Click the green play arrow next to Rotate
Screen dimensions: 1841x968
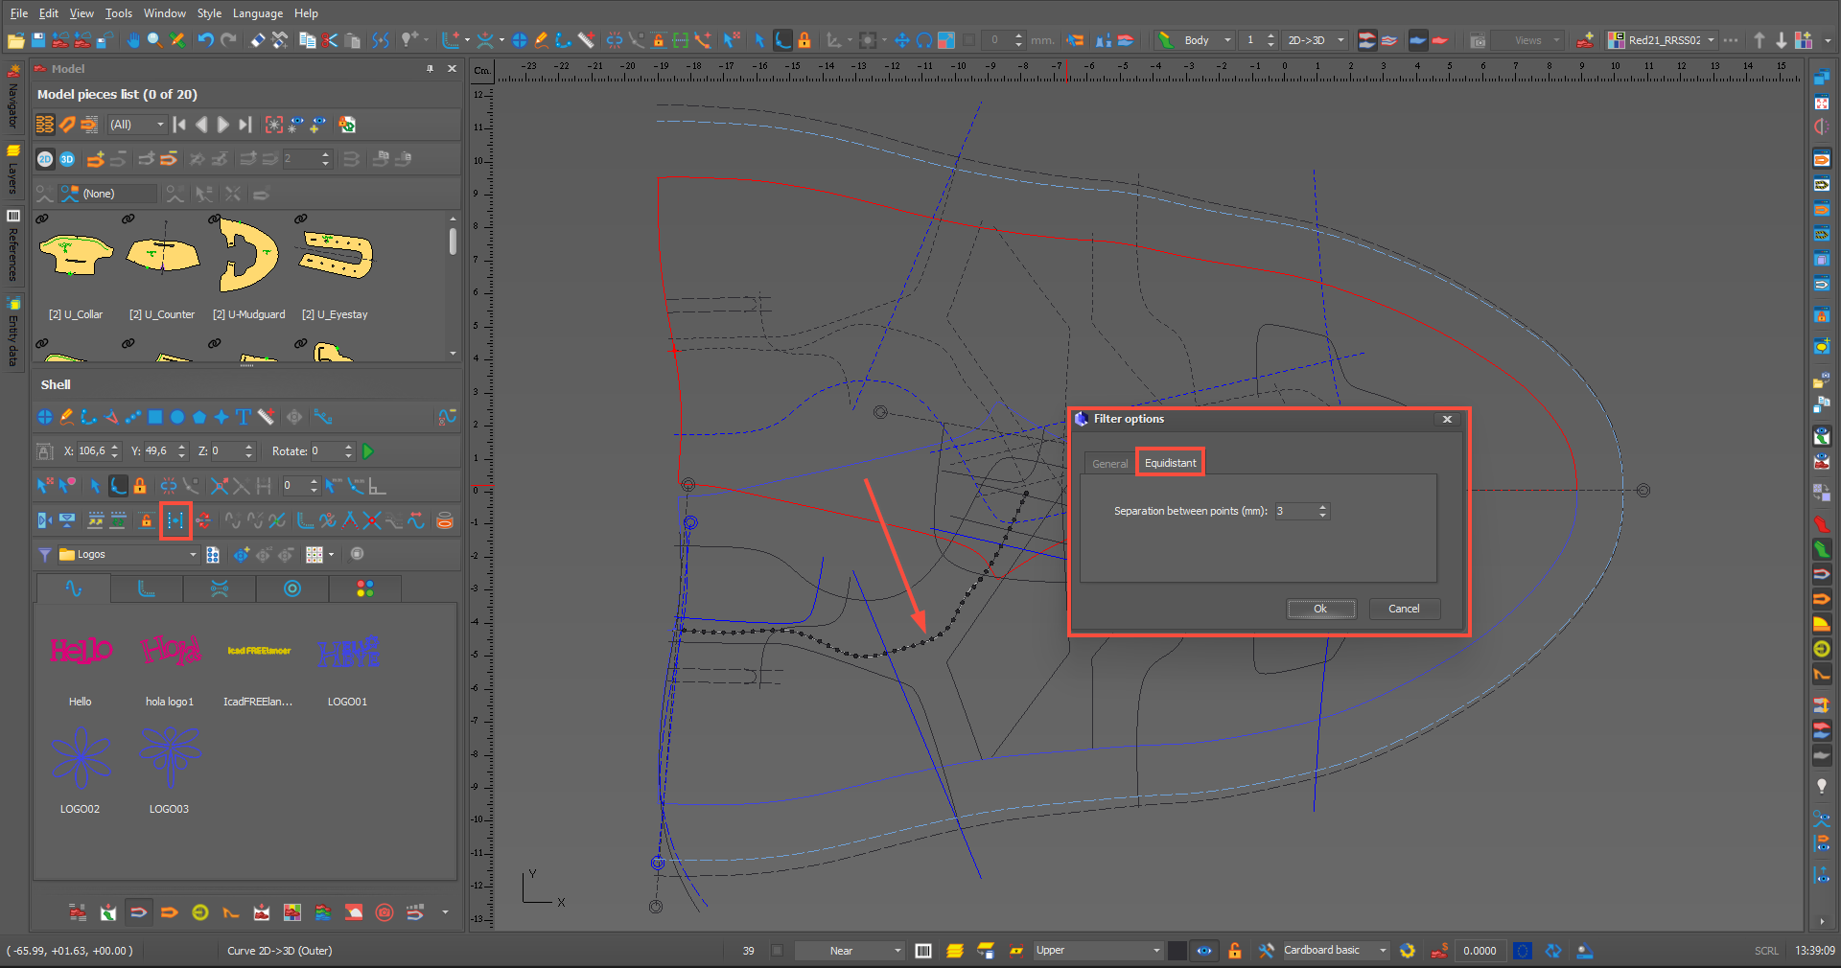pyautogui.click(x=368, y=451)
